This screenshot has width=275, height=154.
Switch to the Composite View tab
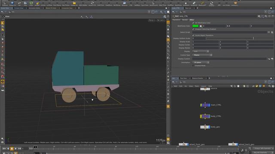click(x=67, y=8)
